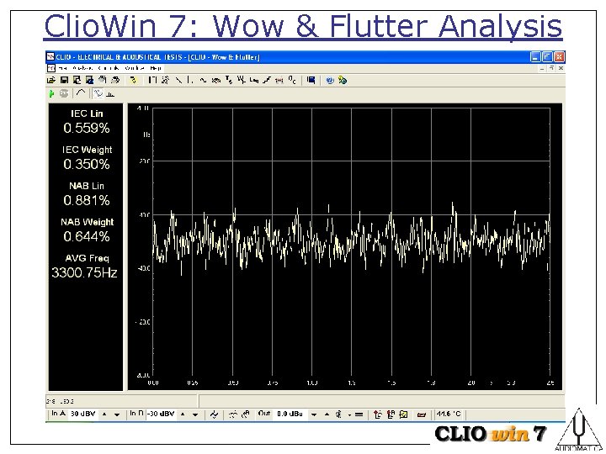Open the Leq analysis tool

pyautogui.click(x=254, y=81)
